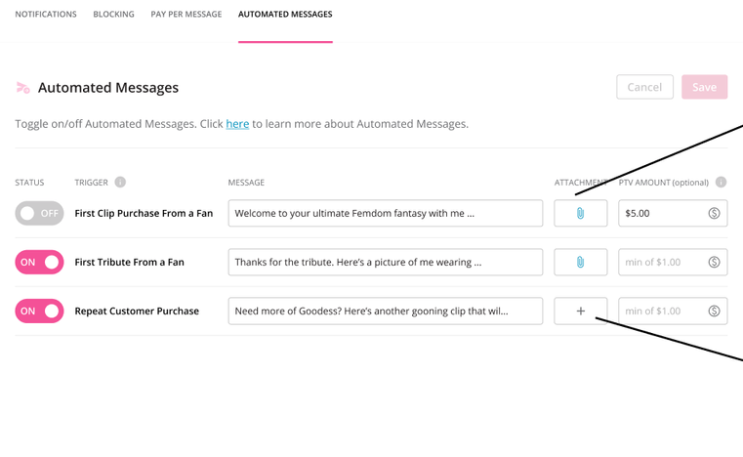Viewport: 743px width, 457px height.
Task: Click the 'First Clip Purchase From a Fan' label
Action: click(144, 213)
